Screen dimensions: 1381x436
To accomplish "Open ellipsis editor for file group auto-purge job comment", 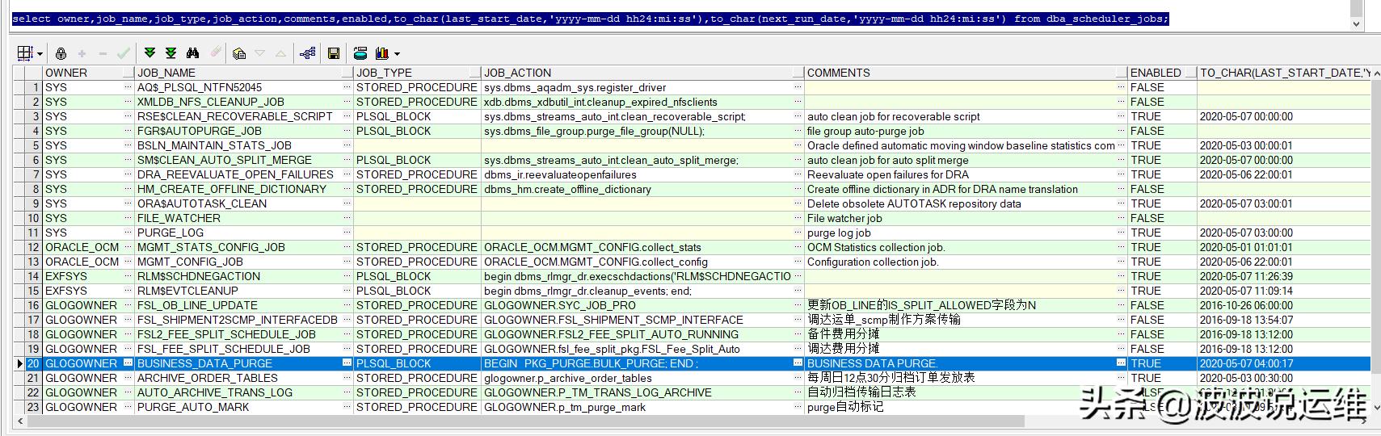I will (x=1121, y=131).
